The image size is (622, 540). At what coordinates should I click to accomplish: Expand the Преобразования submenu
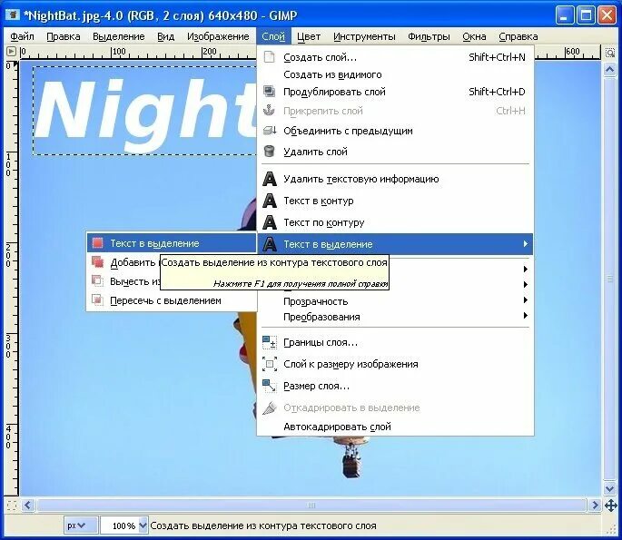pyautogui.click(x=396, y=317)
